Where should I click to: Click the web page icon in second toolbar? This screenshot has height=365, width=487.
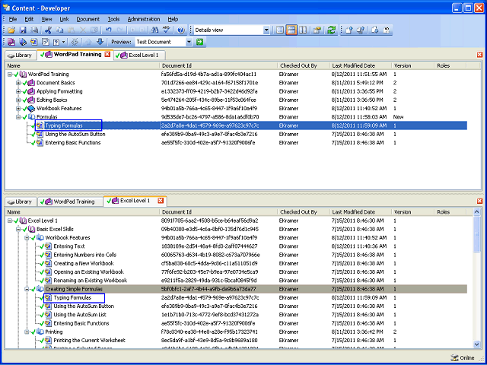pyautogui.click(x=46, y=42)
